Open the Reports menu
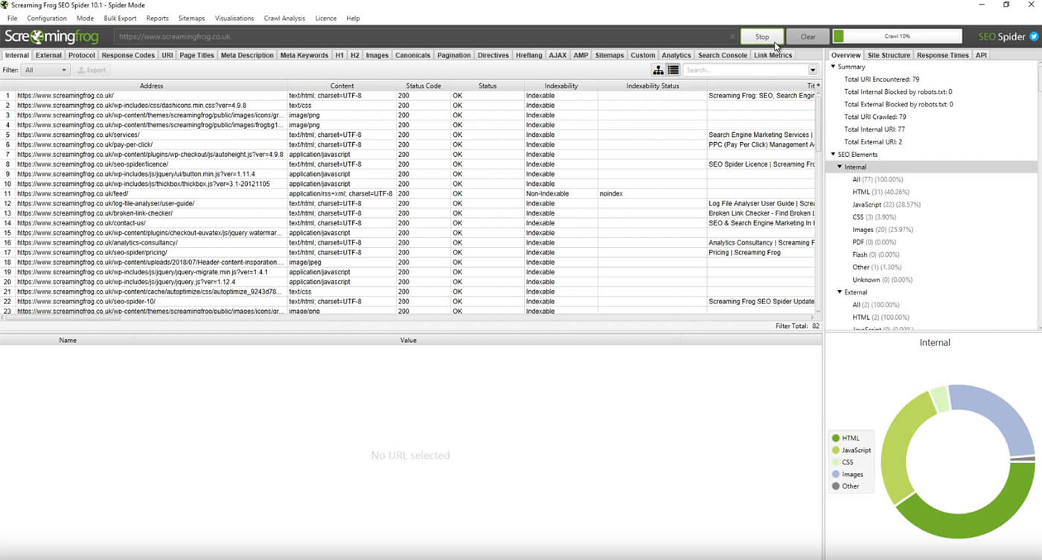 pos(157,18)
